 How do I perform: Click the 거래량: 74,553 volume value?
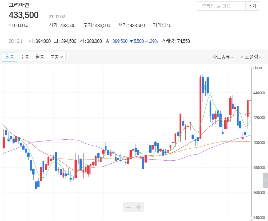(x=175, y=41)
